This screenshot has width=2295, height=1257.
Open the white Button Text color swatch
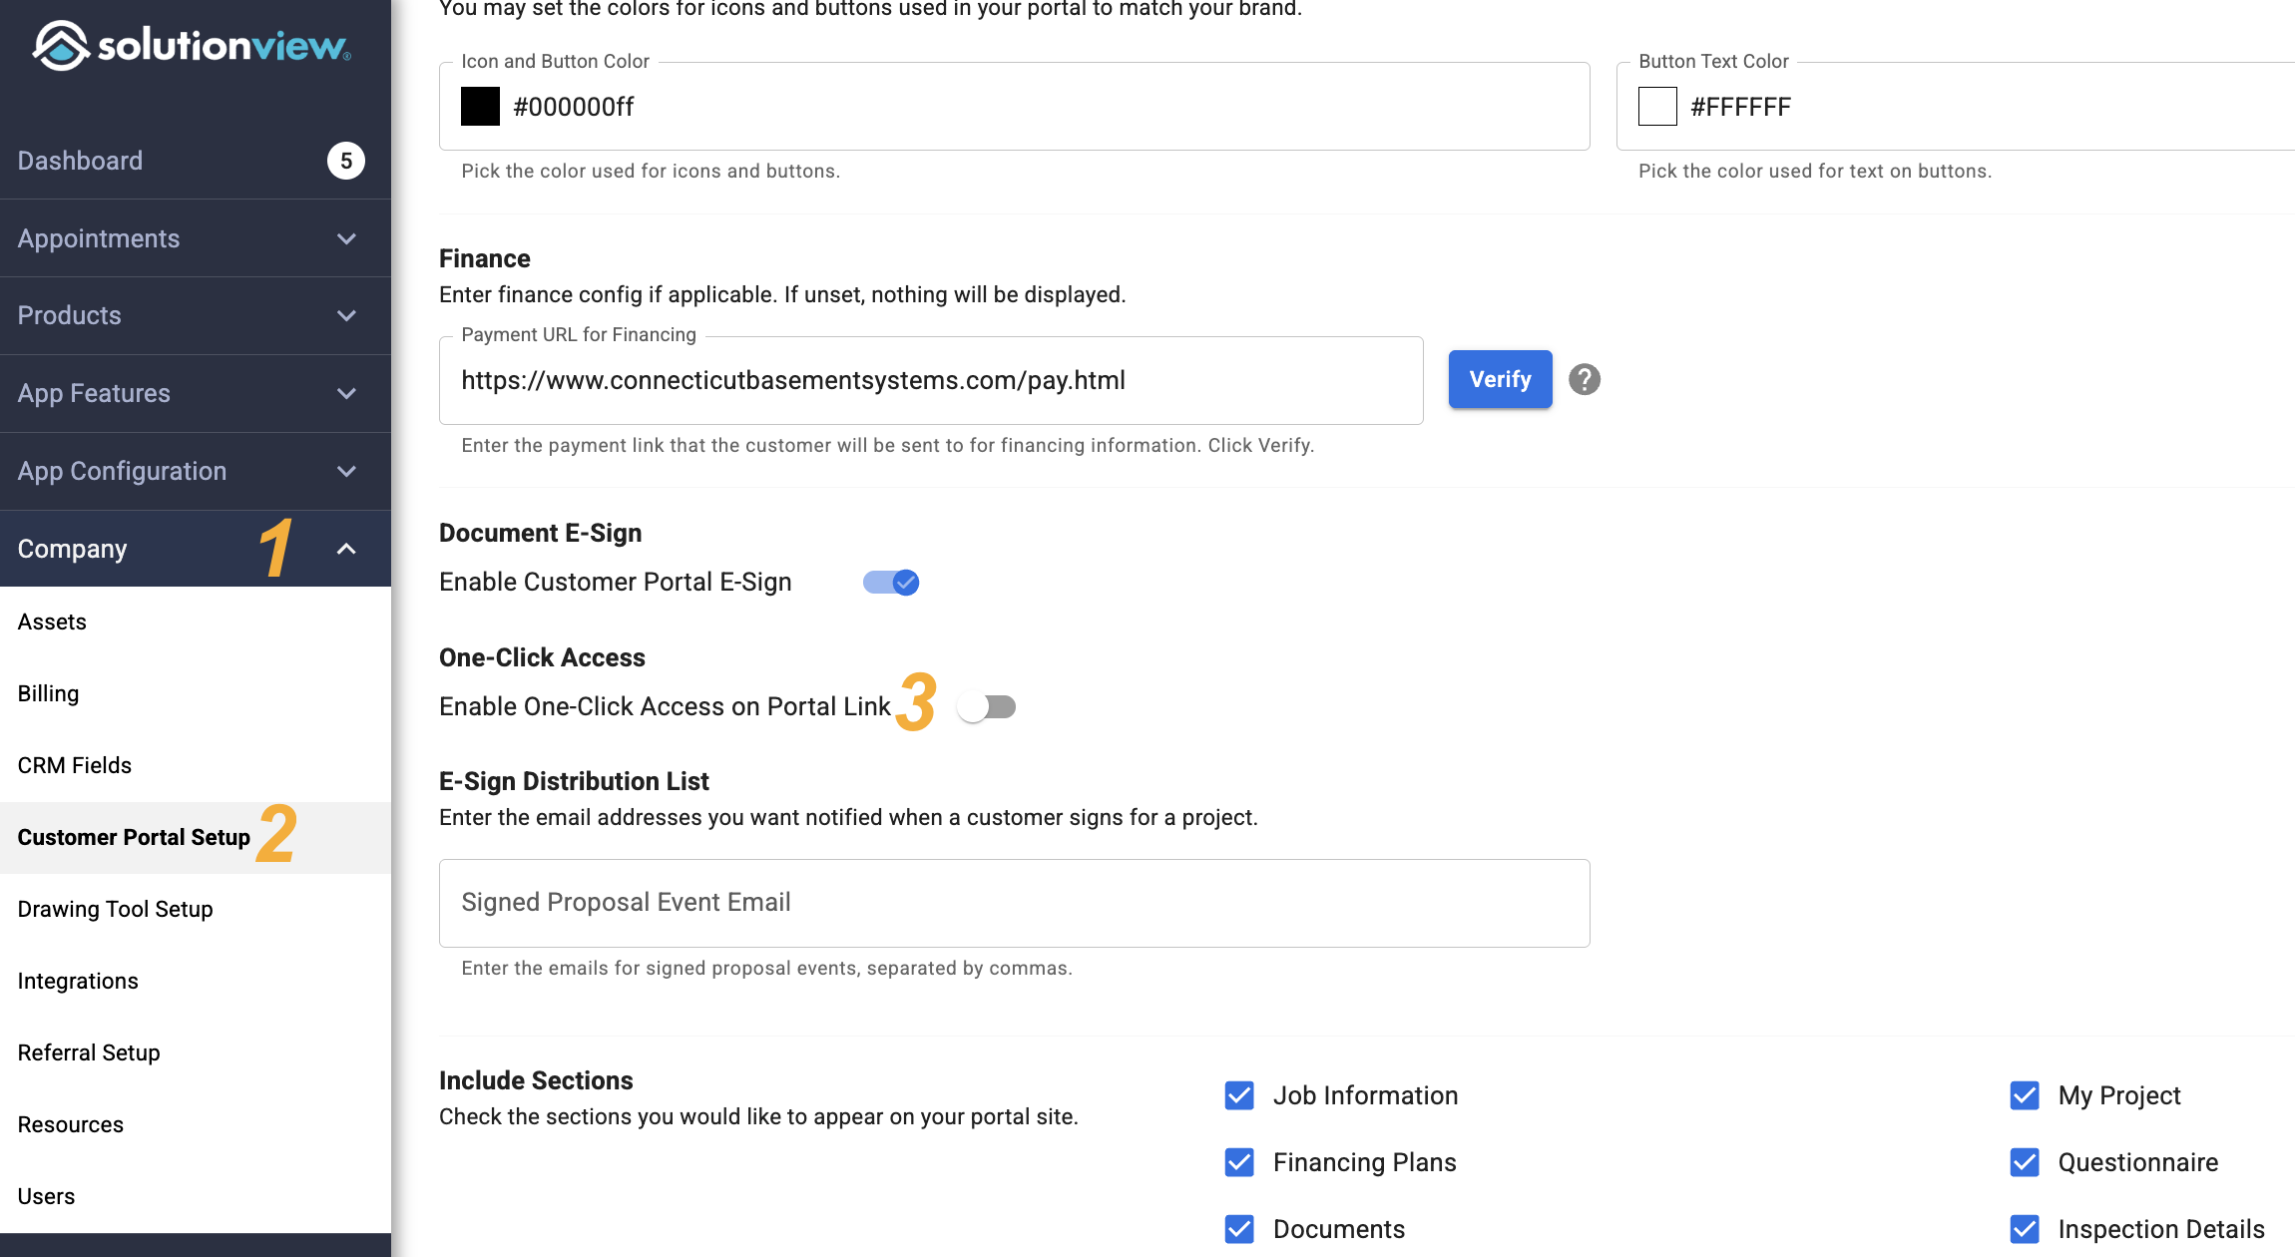1657,107
